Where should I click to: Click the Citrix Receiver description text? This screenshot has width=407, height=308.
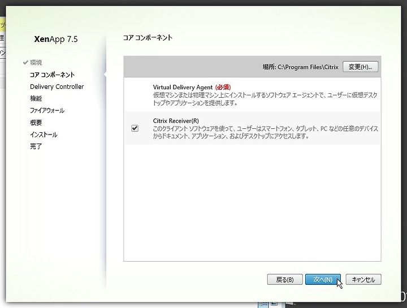[x=265, y=132]
